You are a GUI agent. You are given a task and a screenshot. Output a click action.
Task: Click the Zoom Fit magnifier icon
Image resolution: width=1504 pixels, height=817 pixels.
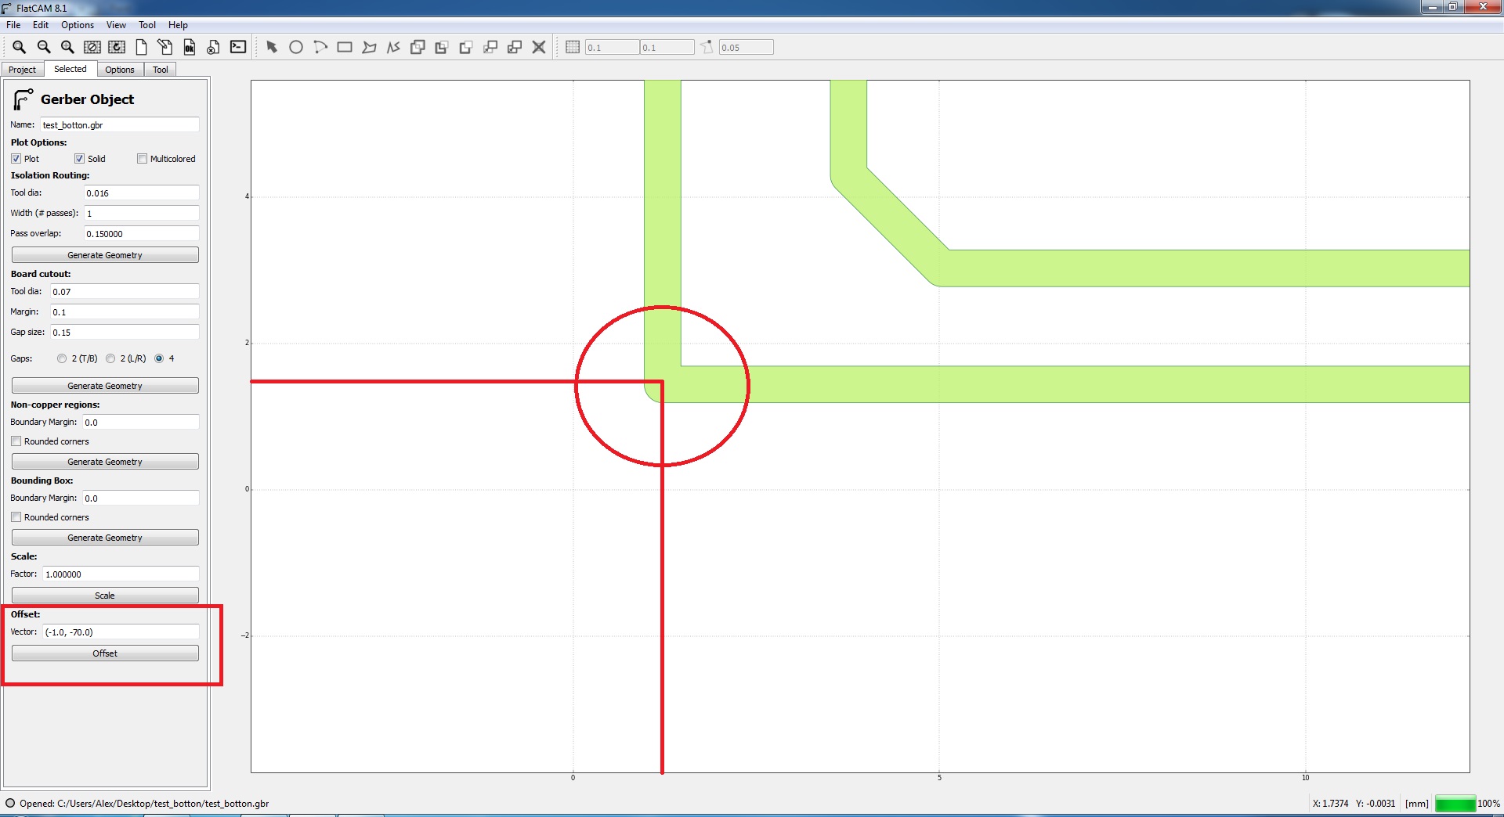click(20, 47)
